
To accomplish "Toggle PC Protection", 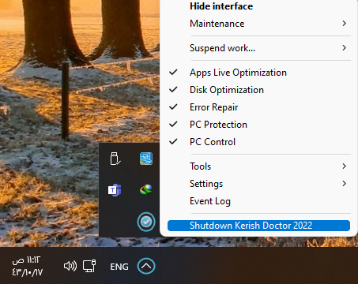I will 258,125.
